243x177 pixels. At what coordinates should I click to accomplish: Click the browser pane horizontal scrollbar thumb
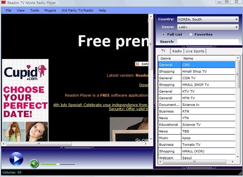click(39, 144)
